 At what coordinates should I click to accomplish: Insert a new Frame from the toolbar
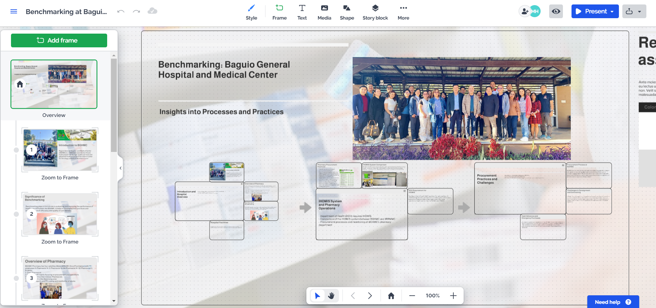[x=279, y=12]
